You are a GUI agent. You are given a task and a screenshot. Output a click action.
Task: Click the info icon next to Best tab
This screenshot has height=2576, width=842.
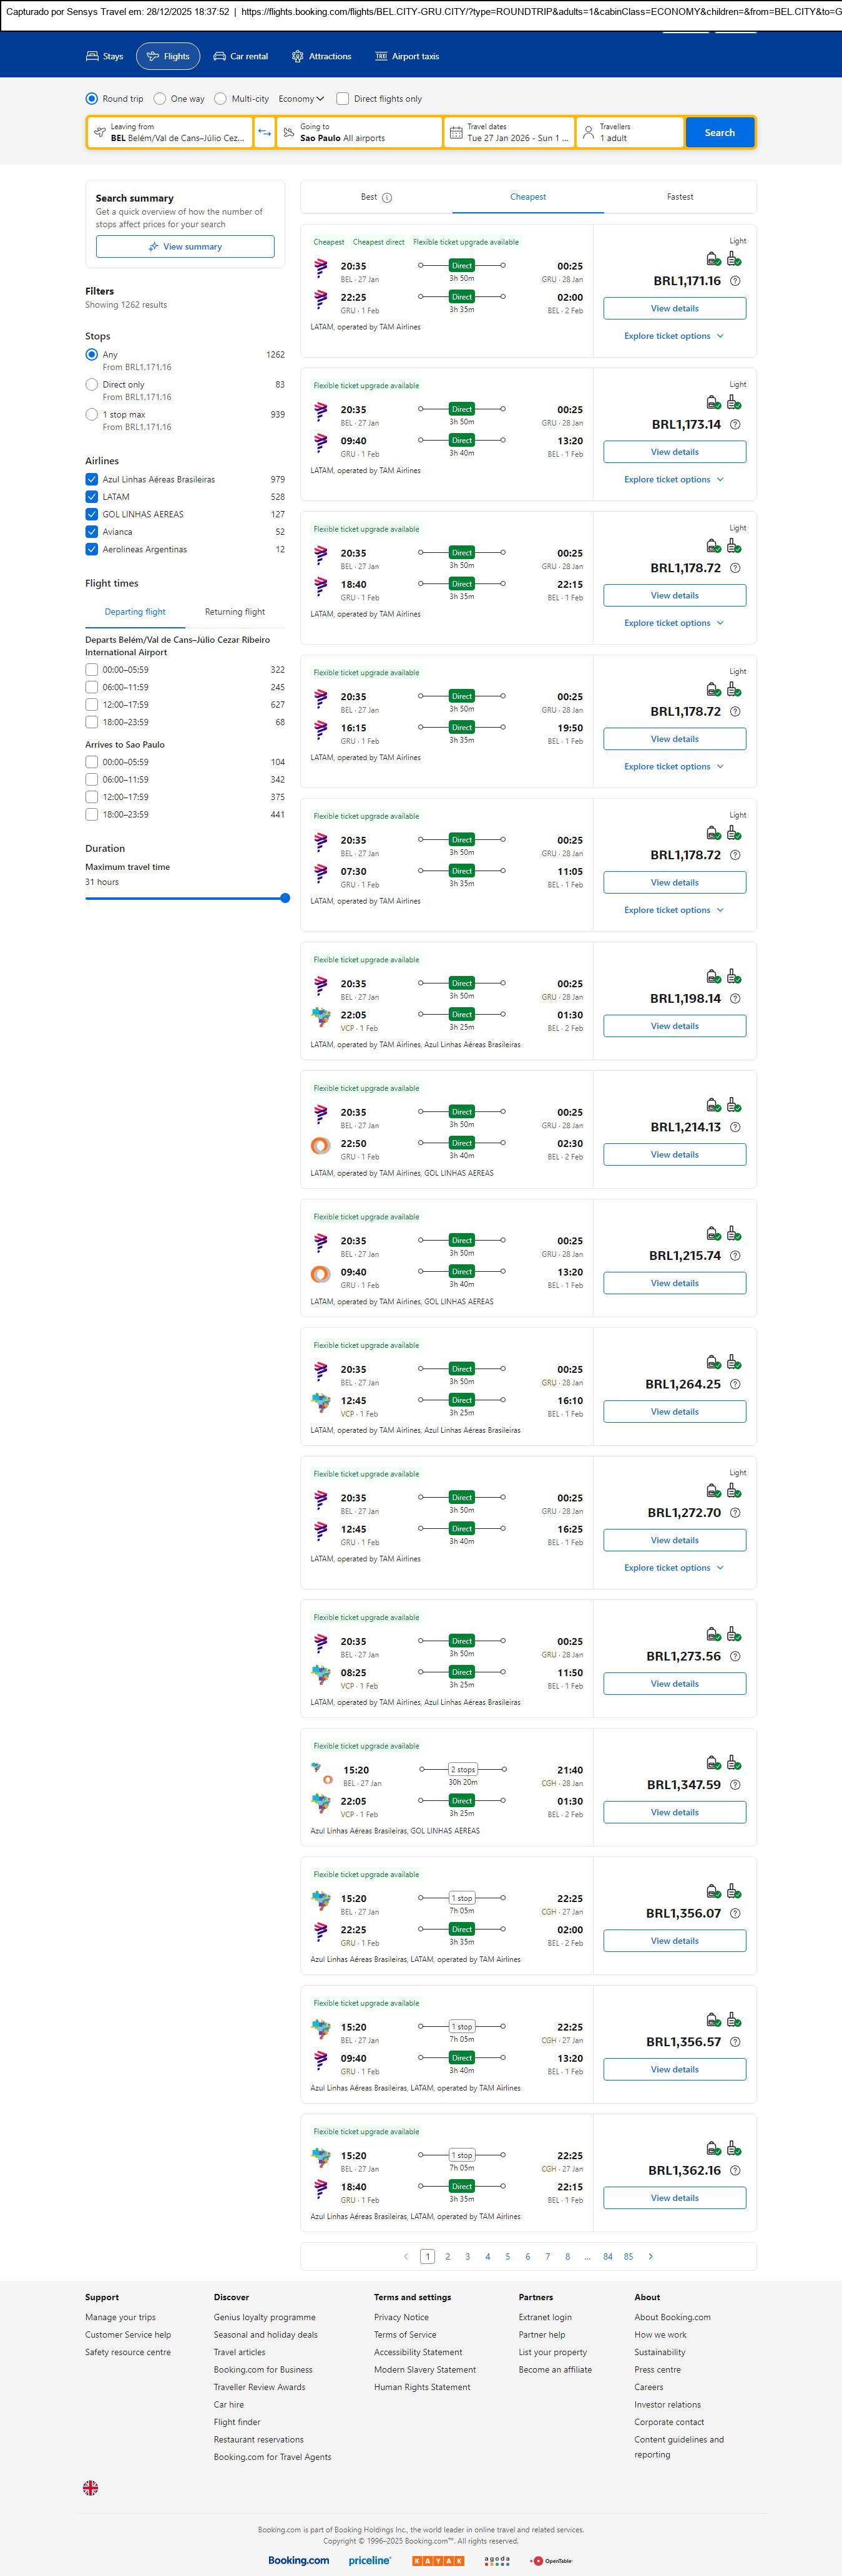click(387, 198)
